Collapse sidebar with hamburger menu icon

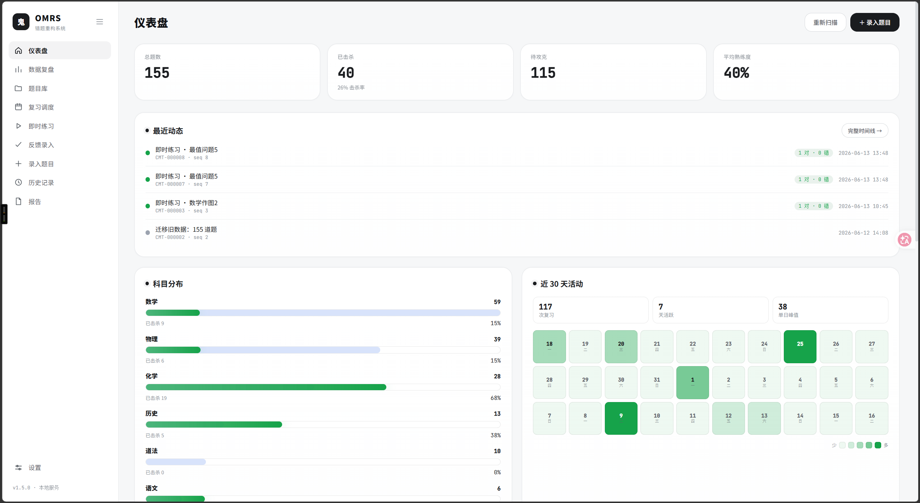pos(100,22)
